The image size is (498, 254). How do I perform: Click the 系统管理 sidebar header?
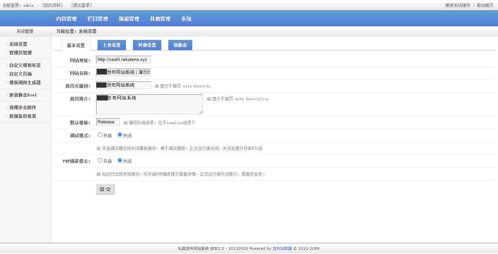coord(25,31)
